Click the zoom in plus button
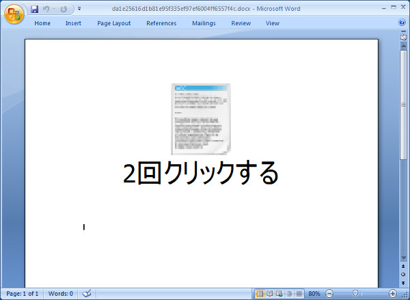 [x=393, y=293]
